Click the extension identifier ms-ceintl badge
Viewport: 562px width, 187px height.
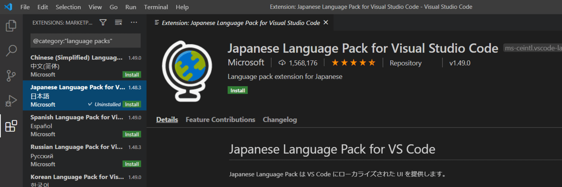point(532,48)
